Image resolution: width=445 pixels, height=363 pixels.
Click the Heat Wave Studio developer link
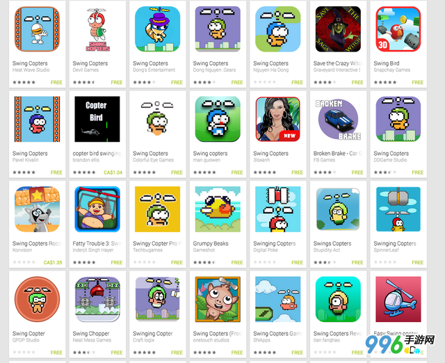click(31, 70)
